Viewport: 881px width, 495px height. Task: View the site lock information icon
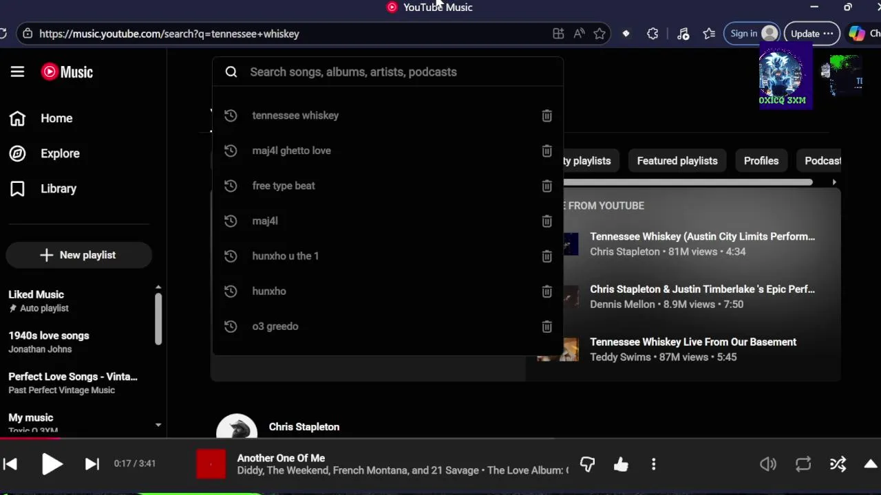27,34
